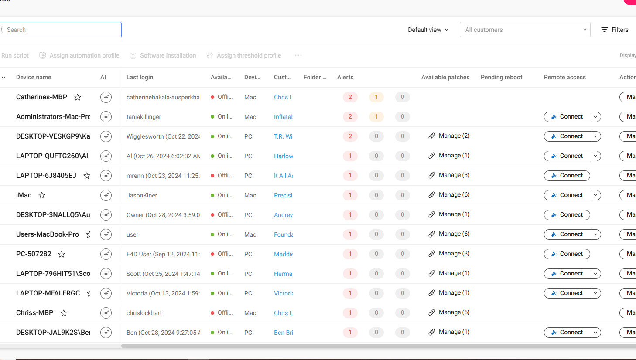Toggle the star for LAPTOP-6J8405EJ
Viewport: 636px width, 360px height.
(87, 176)
